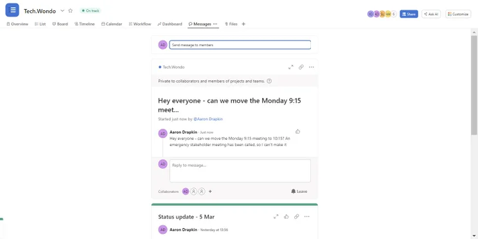Click the message title Hey everyone heading
Image resolution: width=478 pixels, height=239 pixels.
point(229,105)
